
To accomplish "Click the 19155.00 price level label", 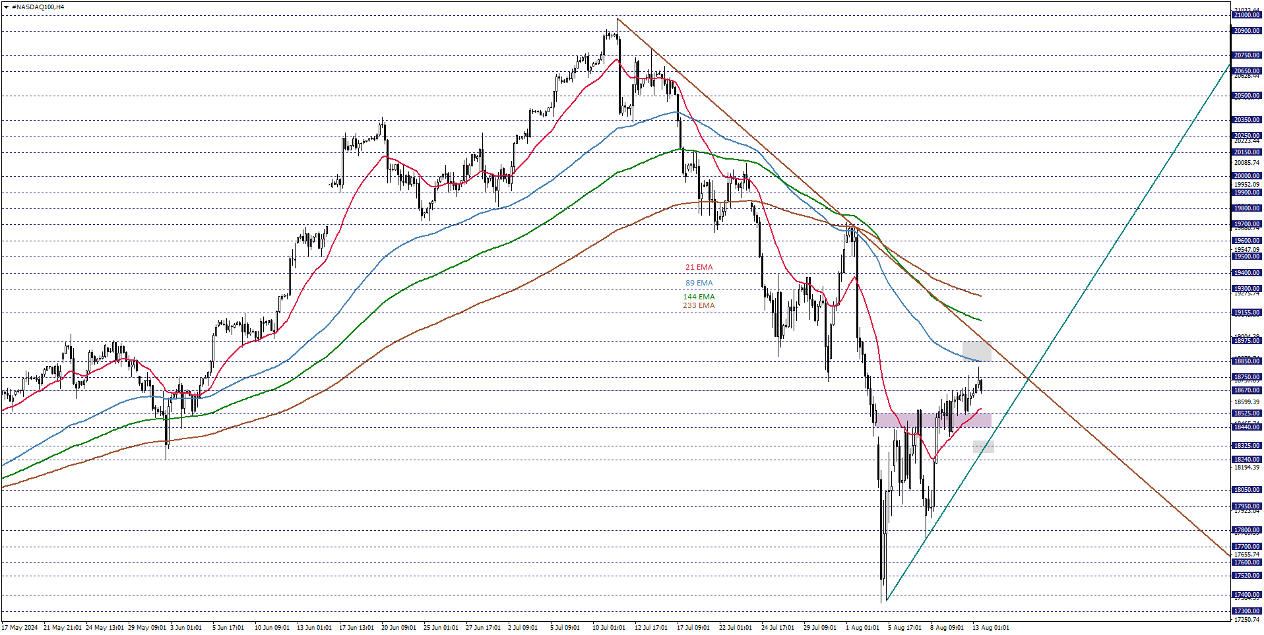I will point(1247,313).
